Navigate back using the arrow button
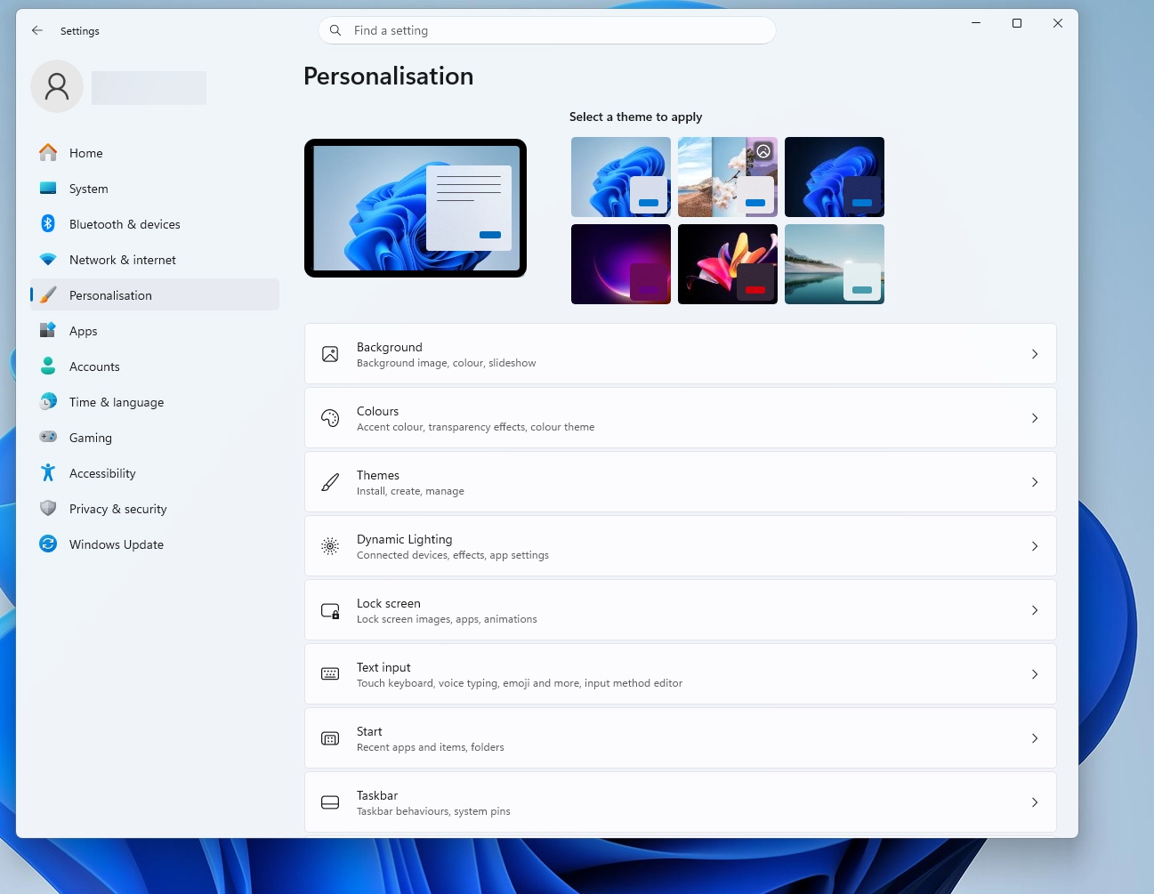The height and width of the screenshot is (894, 1154). coord(36,29)
